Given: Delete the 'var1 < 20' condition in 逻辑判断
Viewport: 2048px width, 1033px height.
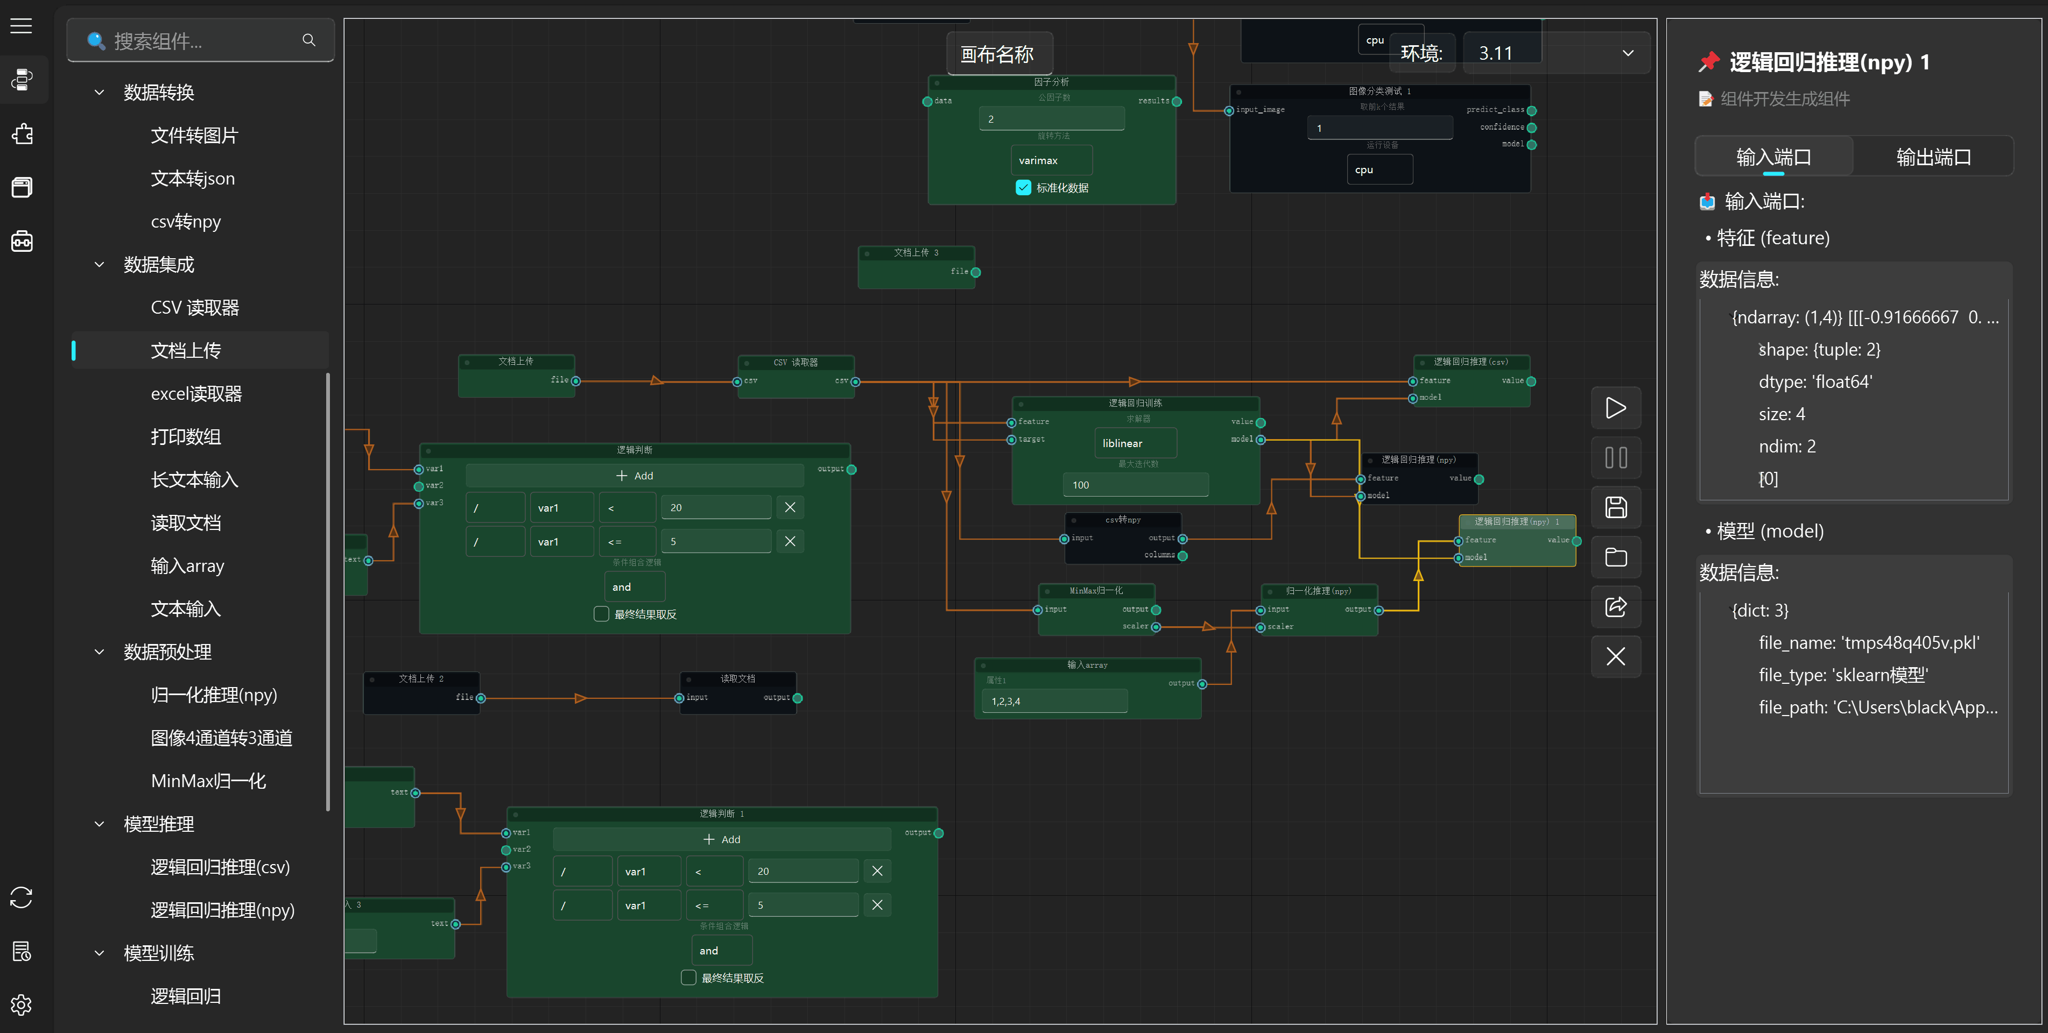Looking at the screenshot, I should pyautogui.click(x=790, y=507).
